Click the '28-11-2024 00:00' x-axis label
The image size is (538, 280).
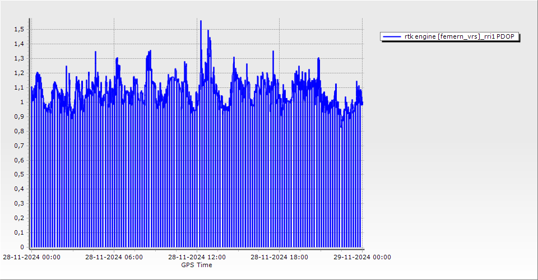point(31,258)
